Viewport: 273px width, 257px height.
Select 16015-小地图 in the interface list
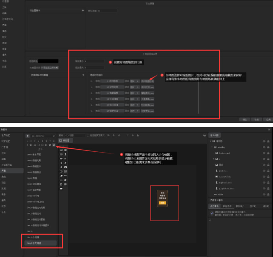40,237
